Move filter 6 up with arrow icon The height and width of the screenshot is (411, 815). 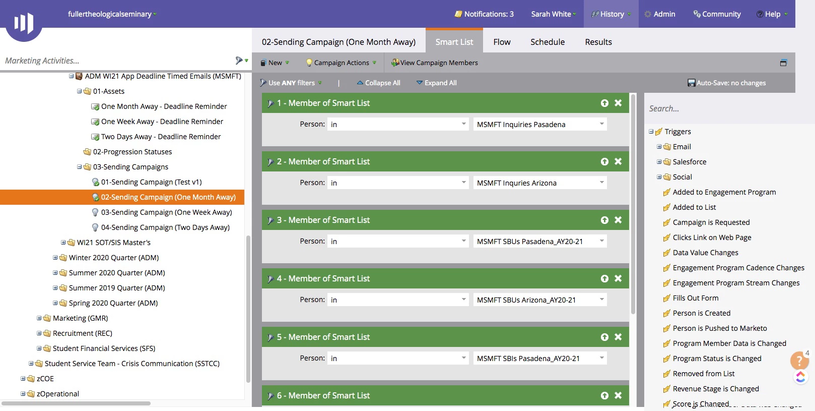tap(604, 395)
